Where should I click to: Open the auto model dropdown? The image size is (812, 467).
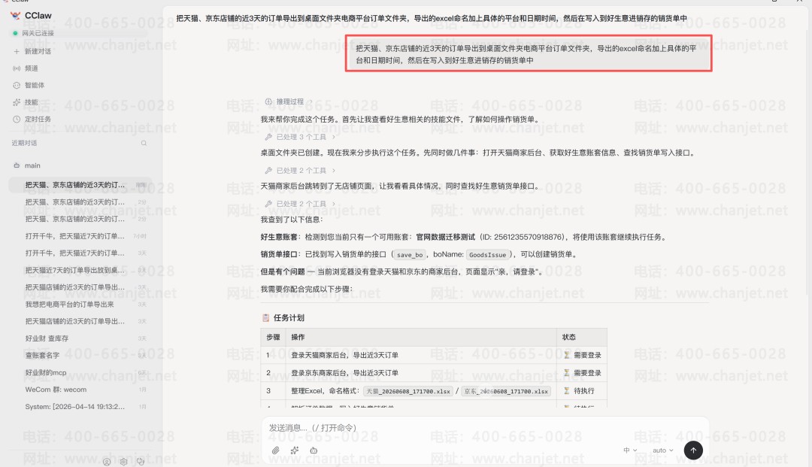663,450
